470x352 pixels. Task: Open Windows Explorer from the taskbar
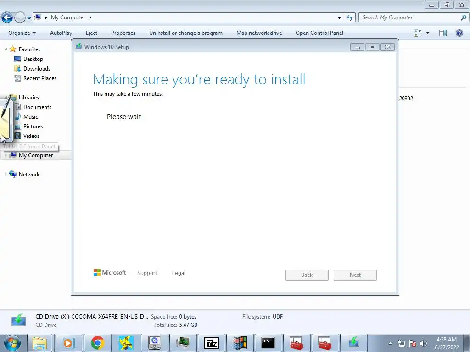[x=40, y=343]
